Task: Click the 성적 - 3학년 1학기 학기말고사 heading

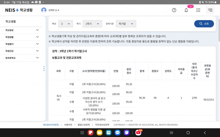Action: (70, 51)
